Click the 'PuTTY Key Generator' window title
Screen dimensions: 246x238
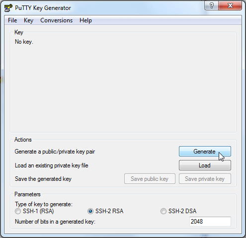43,8
